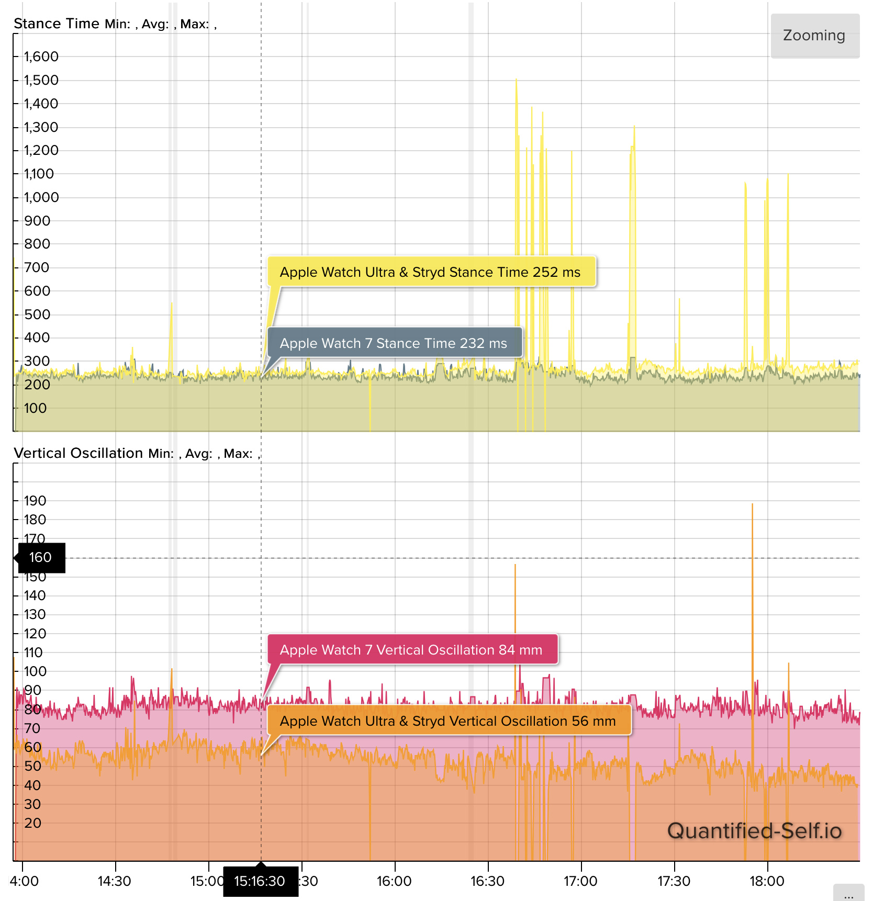Click the Apple Watch 7 Stance Time 232 ms tooltip
The image size is (873, 901).
point(394,343)
